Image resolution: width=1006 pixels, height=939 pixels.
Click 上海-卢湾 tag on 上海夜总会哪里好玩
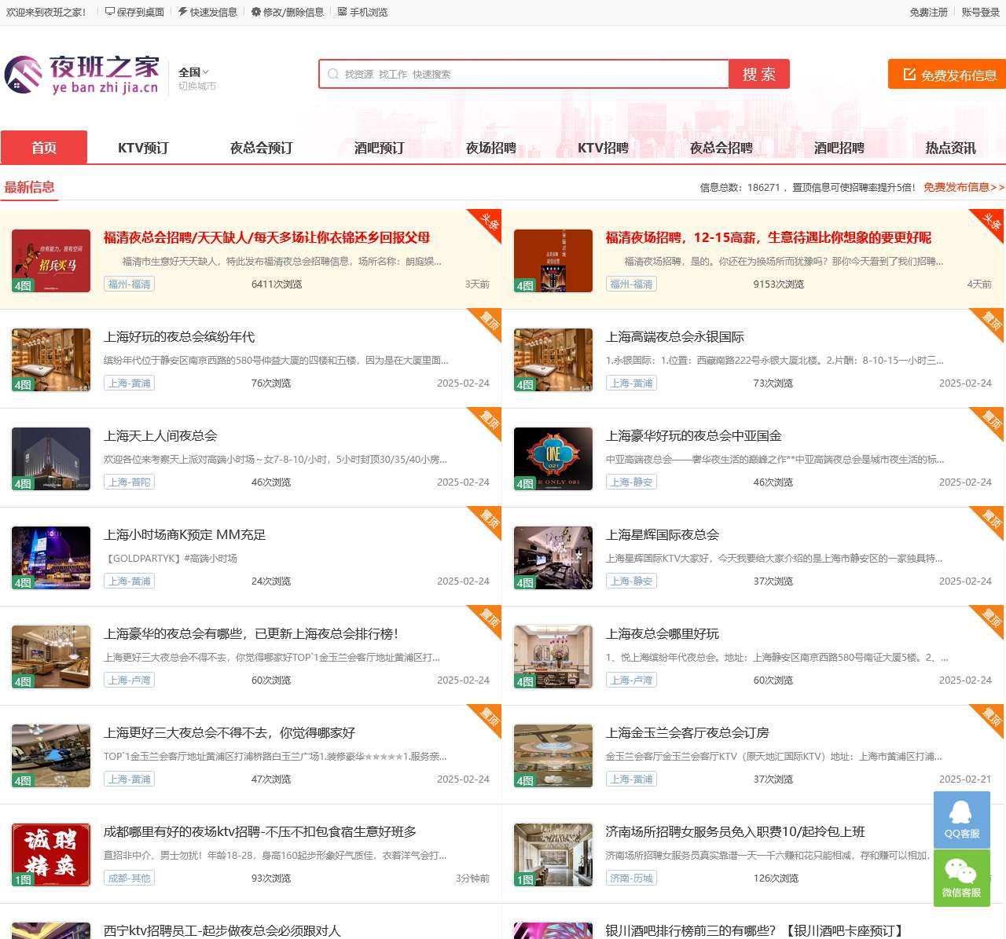coord(631,680)
